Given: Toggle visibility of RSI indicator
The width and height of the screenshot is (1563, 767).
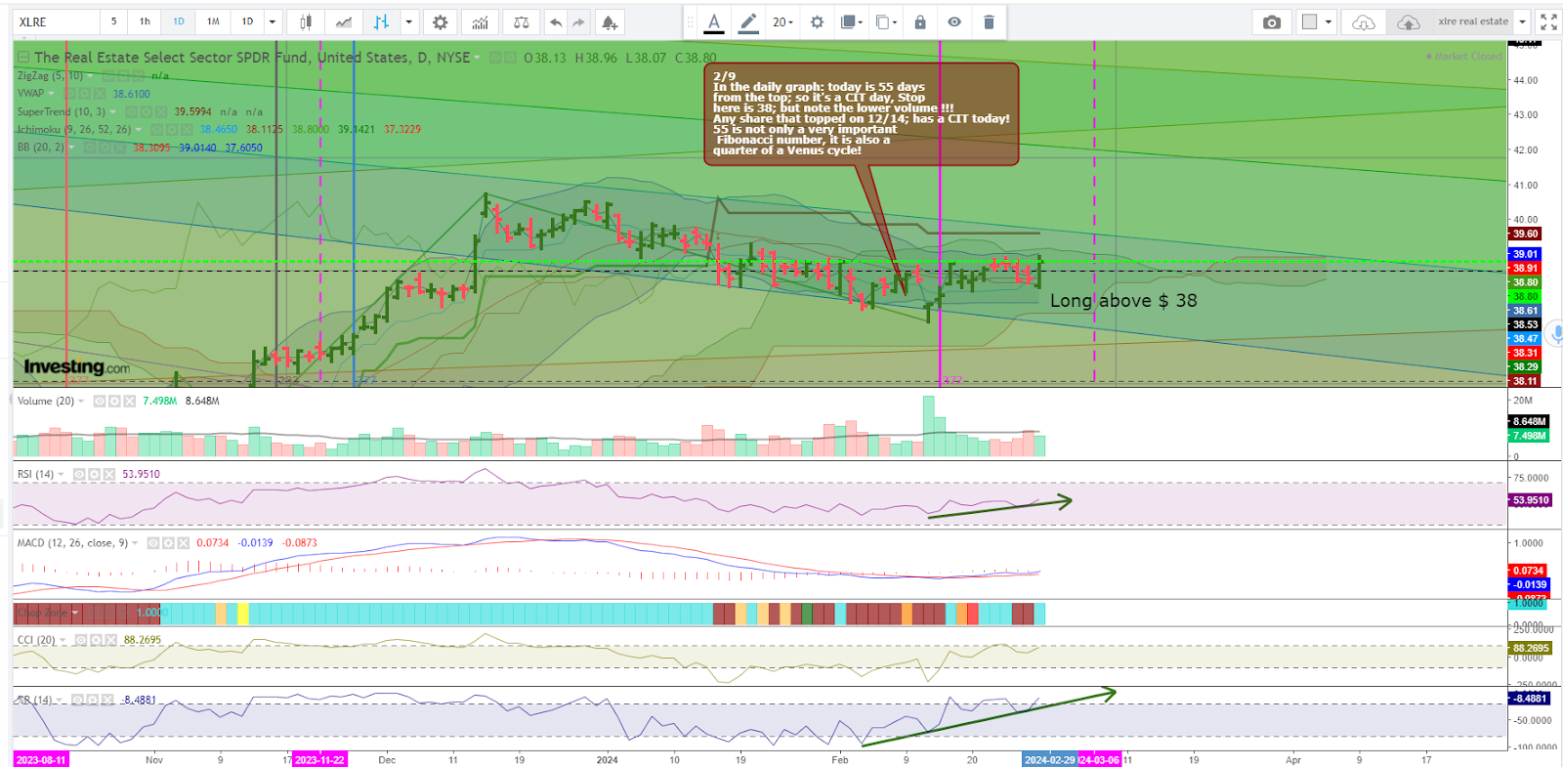Looking at the screenshot, I should tap(79, 475).
